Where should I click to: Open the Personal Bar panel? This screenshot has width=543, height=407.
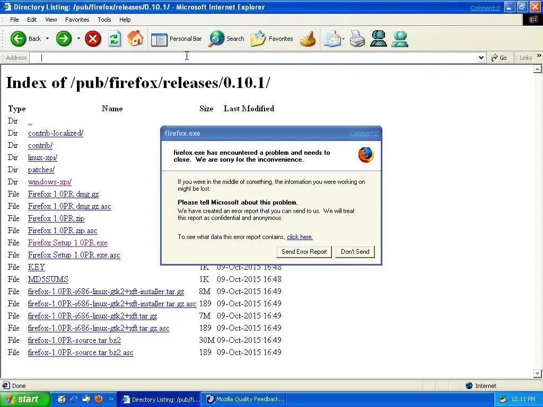pyautogui.click(x=177, y=39)
